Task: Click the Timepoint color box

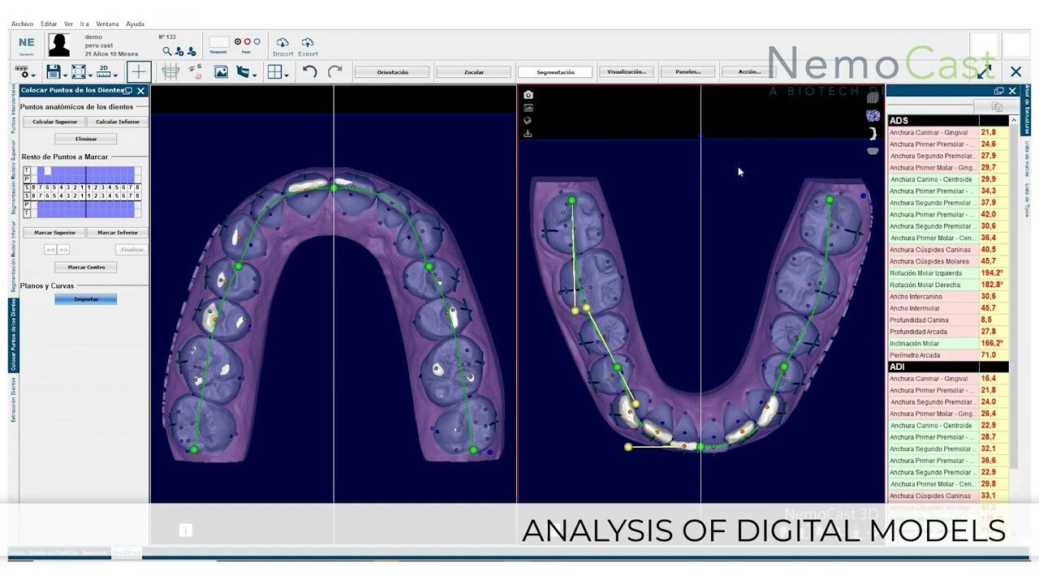Action: 219,42
